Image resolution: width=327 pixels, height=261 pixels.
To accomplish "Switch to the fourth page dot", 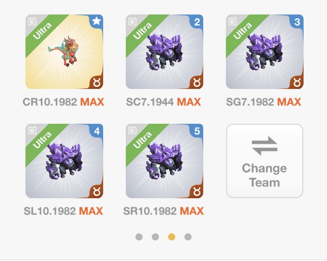I will (188, 237).
